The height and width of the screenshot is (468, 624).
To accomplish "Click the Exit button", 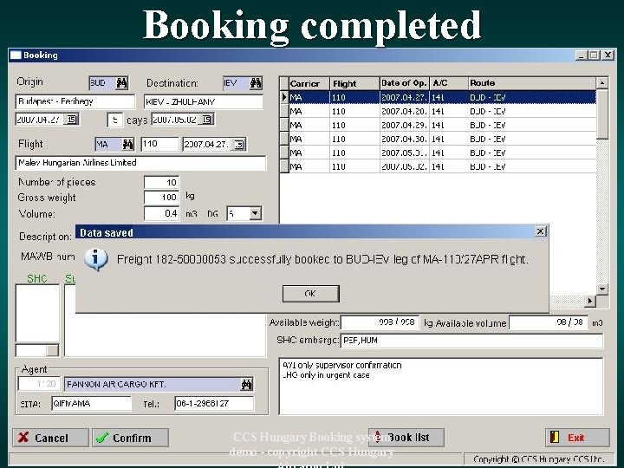I will pyautogui.click(x=577, y=438).
